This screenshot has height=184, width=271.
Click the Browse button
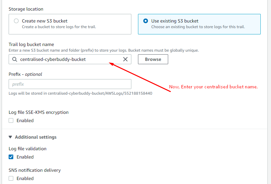tap(153, 59)
